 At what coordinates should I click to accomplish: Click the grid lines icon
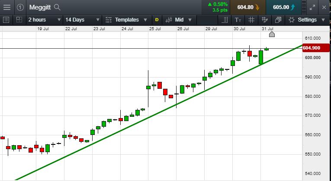(x=251, y=20)
